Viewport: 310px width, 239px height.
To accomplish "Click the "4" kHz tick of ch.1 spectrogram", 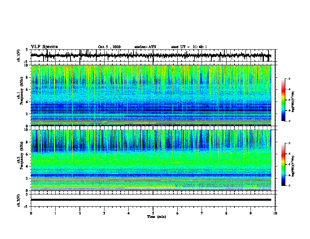I will 27,102.
